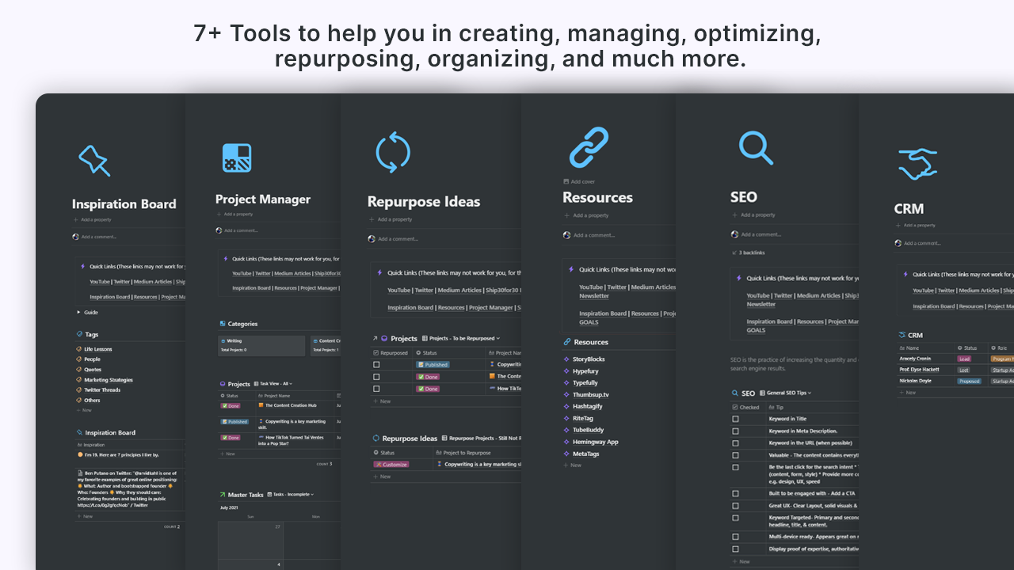
Task: Click the sync icon beside Repurpose Ideas database heading
Action: 376,438
